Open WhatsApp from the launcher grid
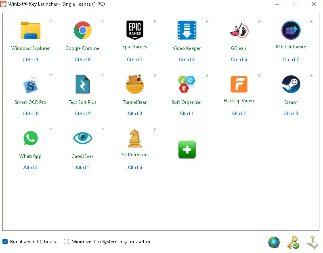323x253 pixels. coord(31,139)
